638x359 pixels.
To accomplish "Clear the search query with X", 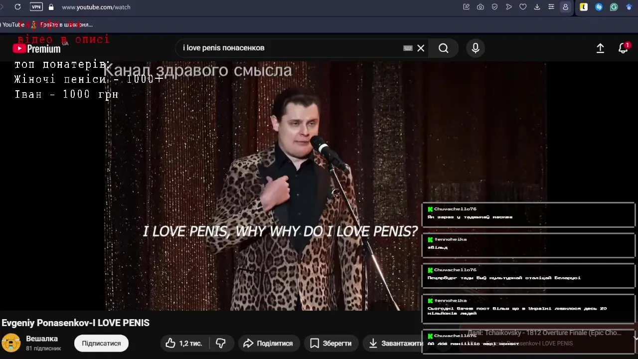I will (x=421, y=48).
